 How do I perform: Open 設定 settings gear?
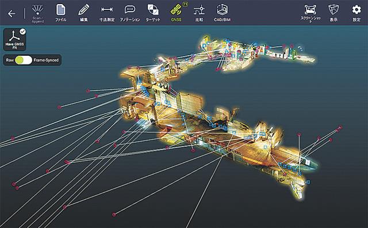(356, 13)
